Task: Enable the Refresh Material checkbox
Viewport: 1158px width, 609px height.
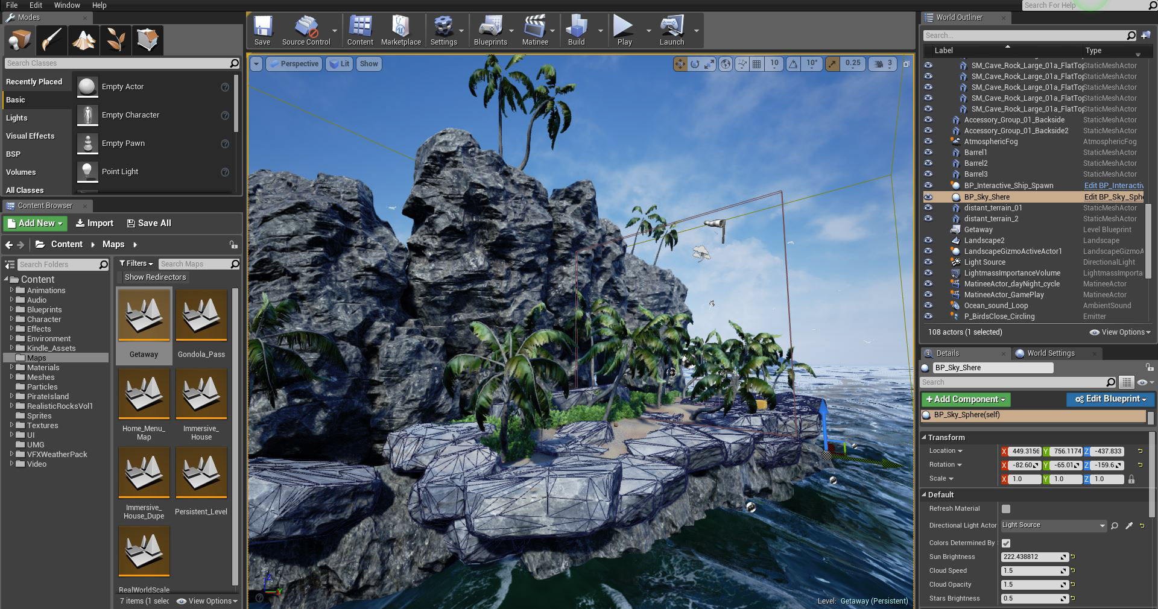Action: (x=1006, y=509)
